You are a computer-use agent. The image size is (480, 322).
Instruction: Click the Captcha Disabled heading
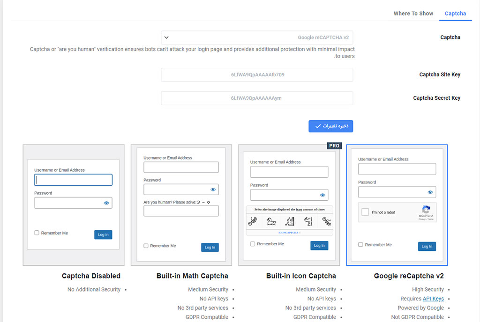pyautogui.click(x=91, y=276)
